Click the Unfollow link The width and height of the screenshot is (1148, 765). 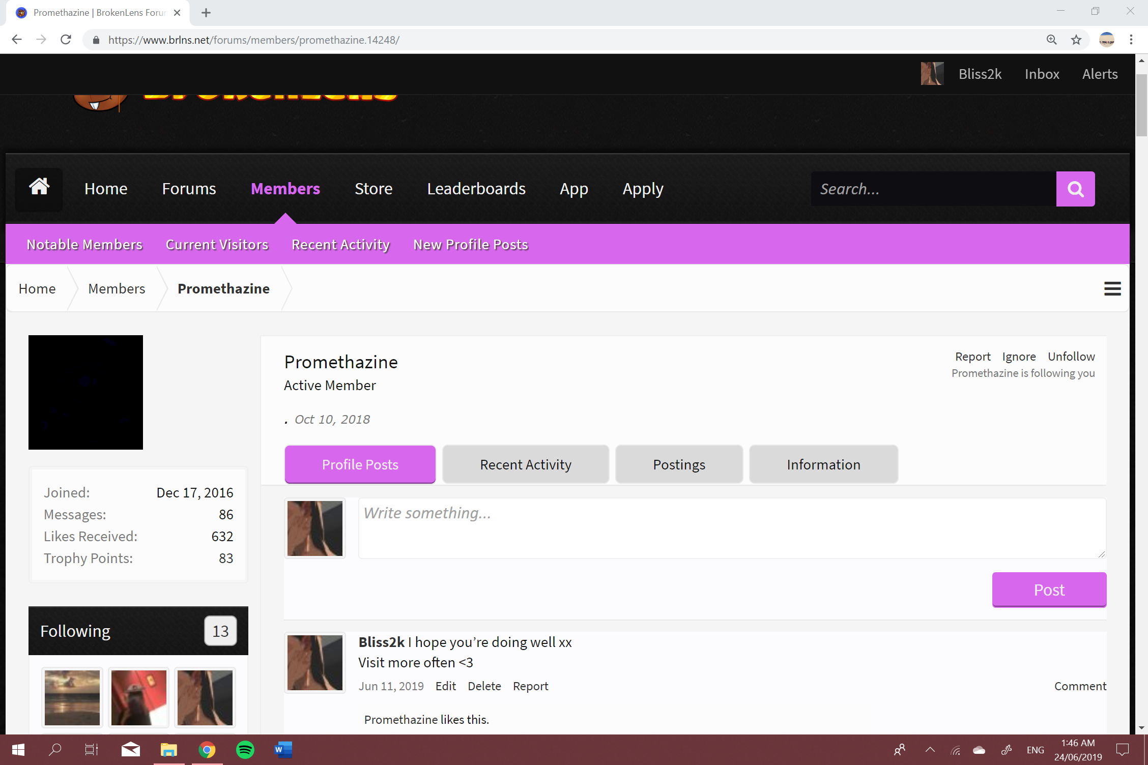pos(1071,357)
